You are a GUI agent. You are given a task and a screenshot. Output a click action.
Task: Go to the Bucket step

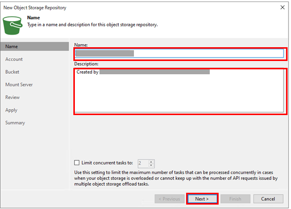(12, 72)
